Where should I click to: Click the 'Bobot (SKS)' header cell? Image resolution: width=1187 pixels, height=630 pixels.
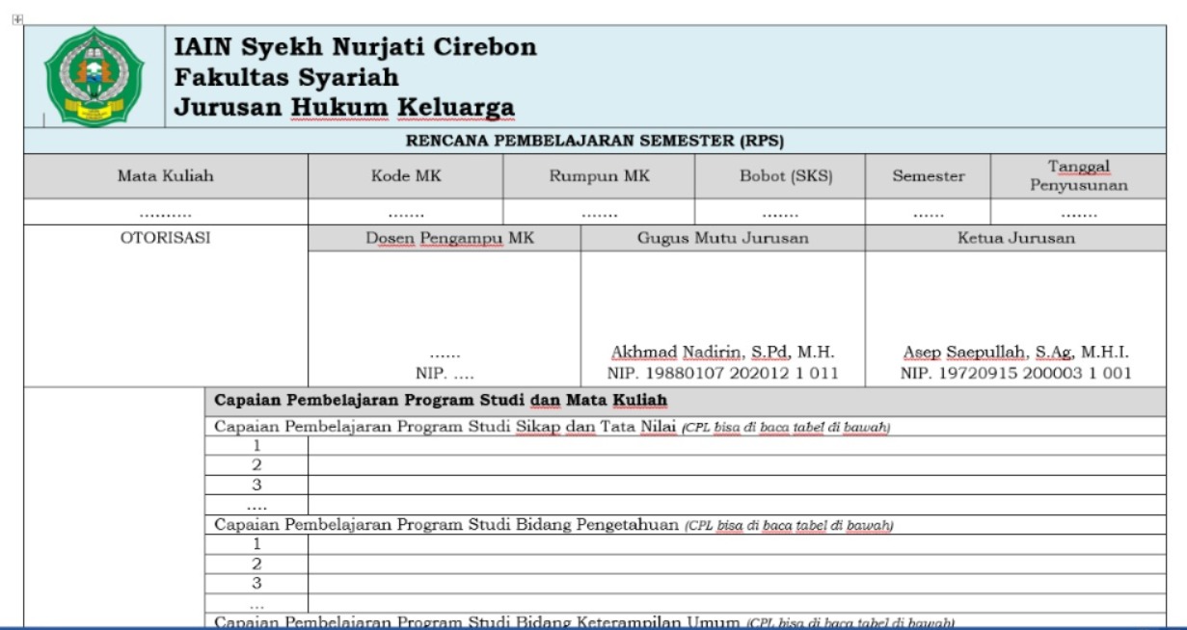click(780, 176)
